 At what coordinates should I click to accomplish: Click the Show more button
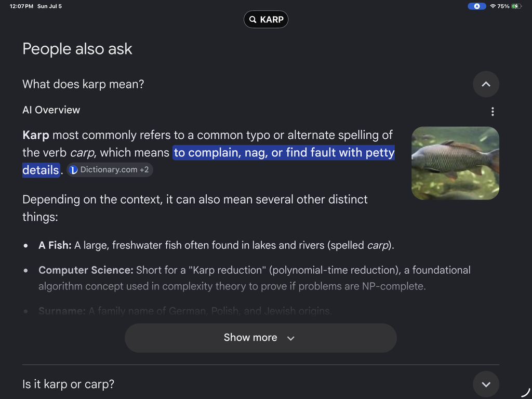(x=261, y=338)
